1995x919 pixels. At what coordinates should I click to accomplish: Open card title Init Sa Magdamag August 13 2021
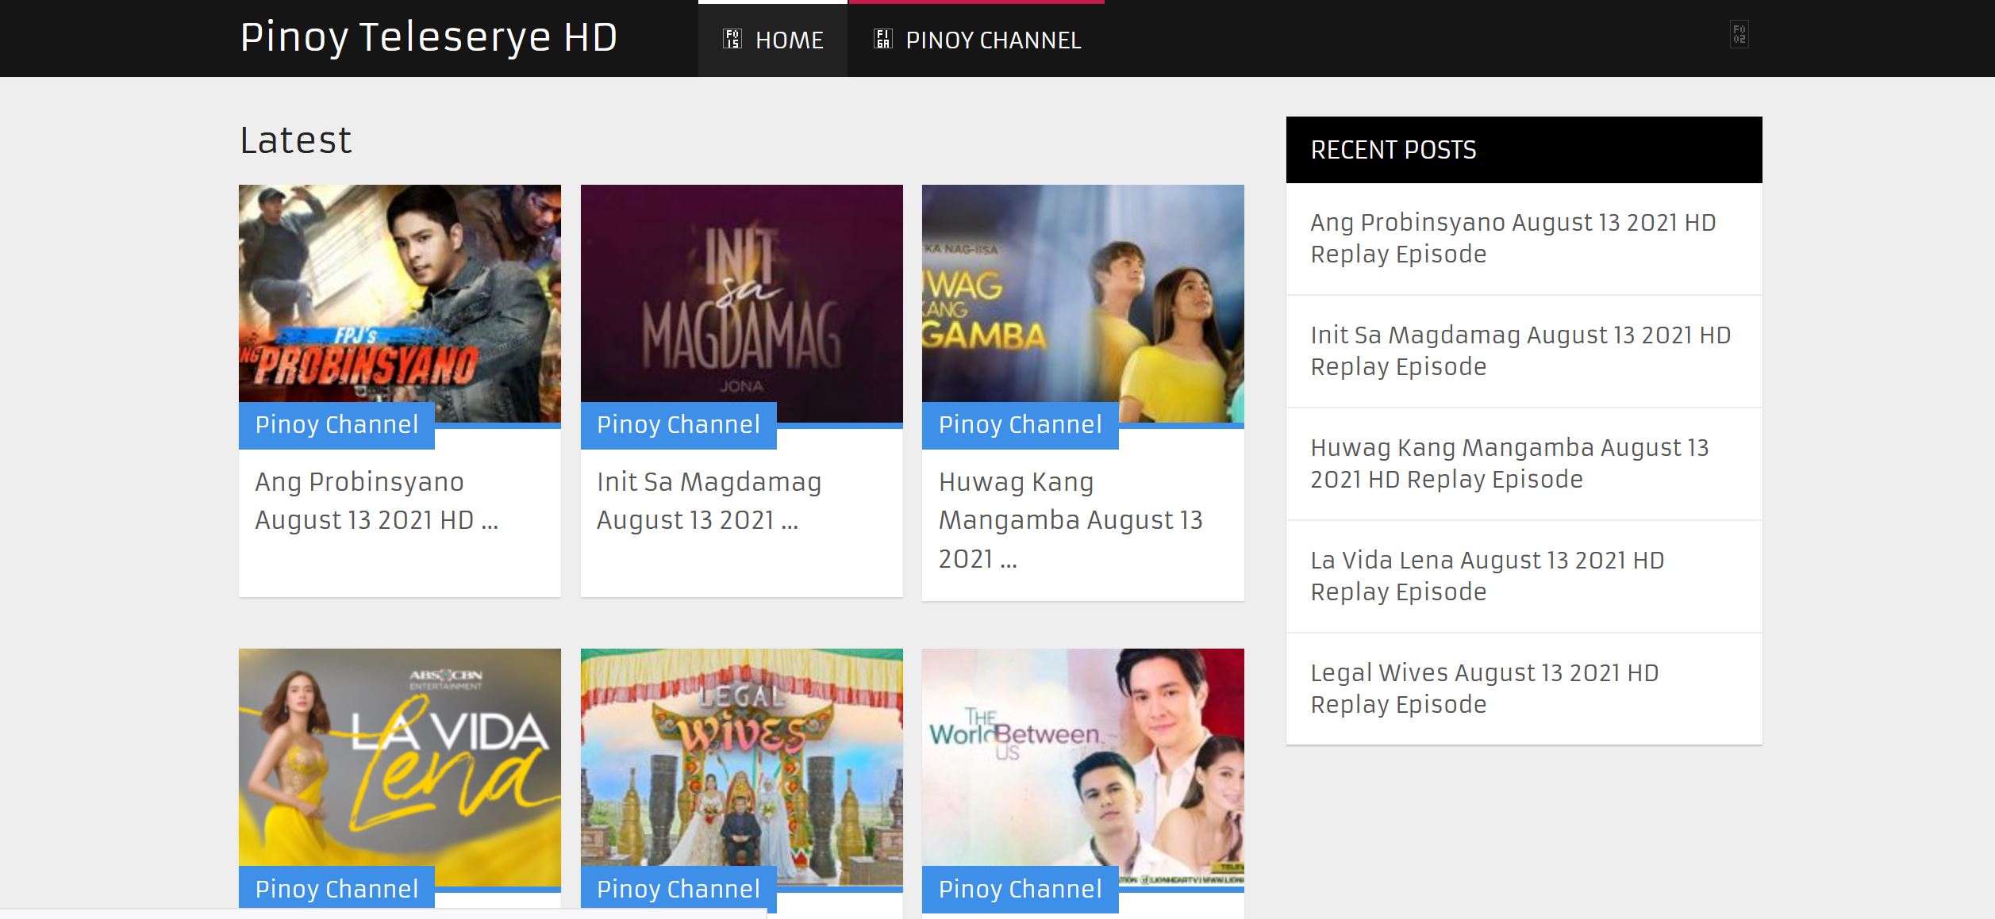tap(709, 501)
